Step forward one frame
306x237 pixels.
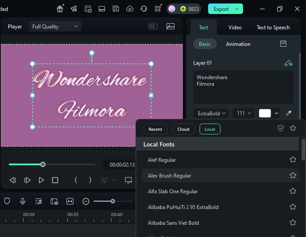click(x=27, y=180)
